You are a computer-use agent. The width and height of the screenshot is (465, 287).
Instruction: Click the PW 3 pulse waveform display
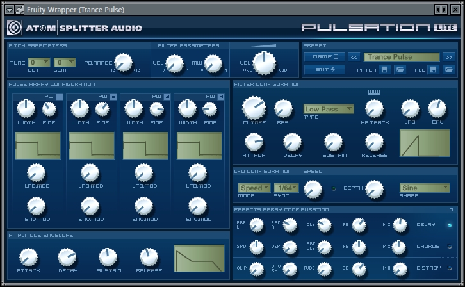pyautogui.click(x=145, y=145)
